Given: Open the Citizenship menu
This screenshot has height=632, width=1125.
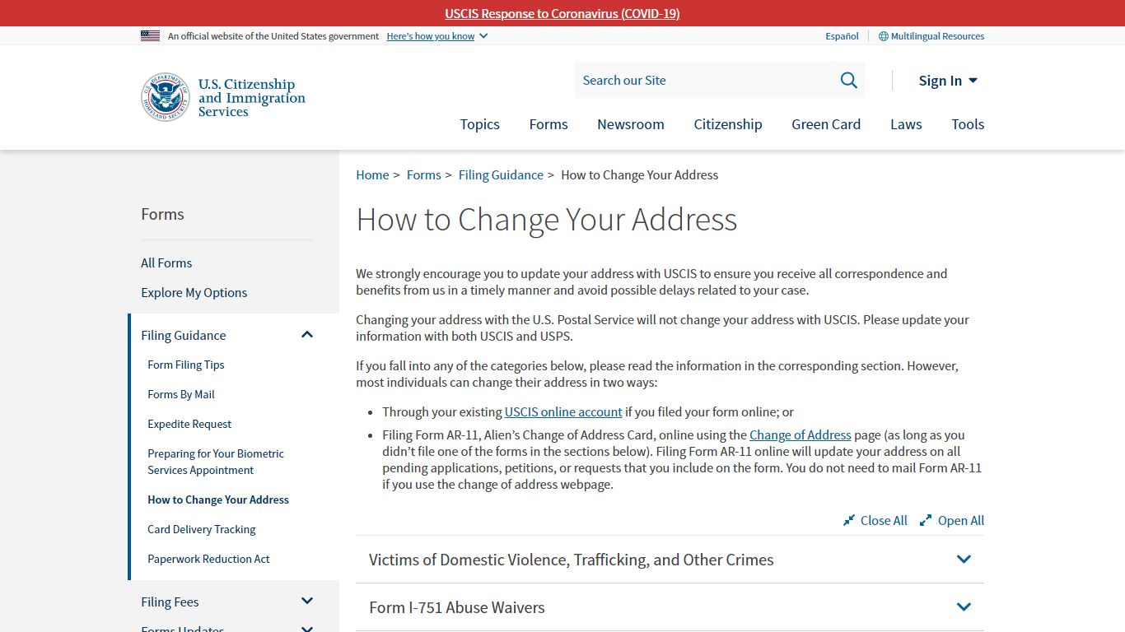Looking at the screenshot, I should click(728, 124).
